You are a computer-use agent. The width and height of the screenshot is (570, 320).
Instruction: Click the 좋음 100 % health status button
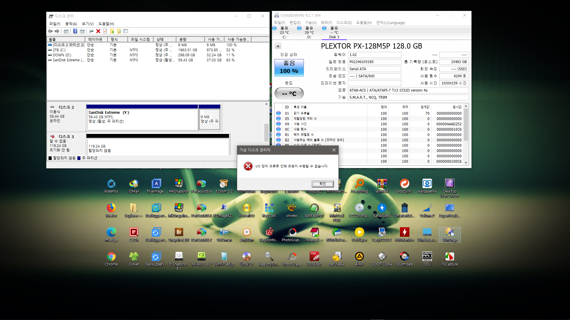289,68
